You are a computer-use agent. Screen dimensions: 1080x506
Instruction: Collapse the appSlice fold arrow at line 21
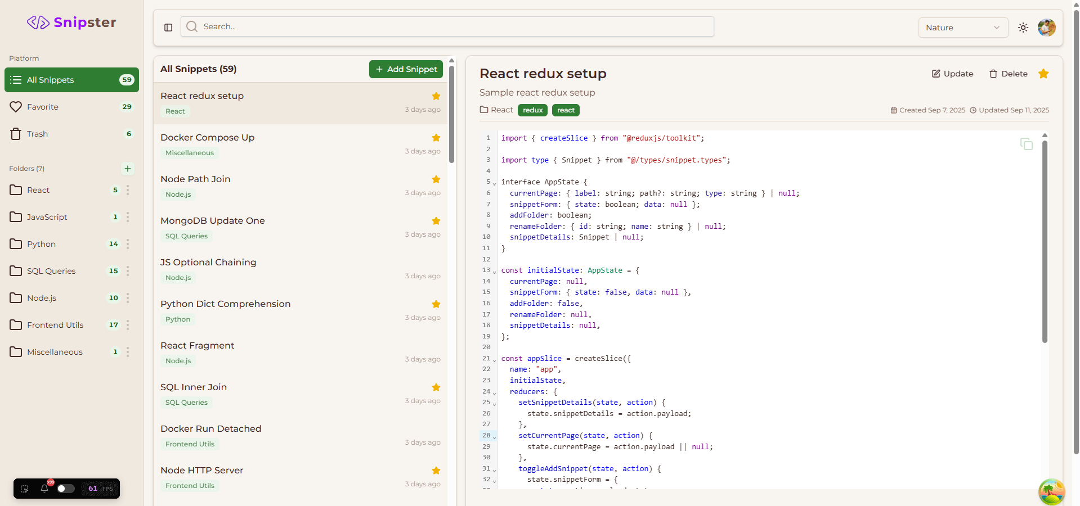click(495, 360)
